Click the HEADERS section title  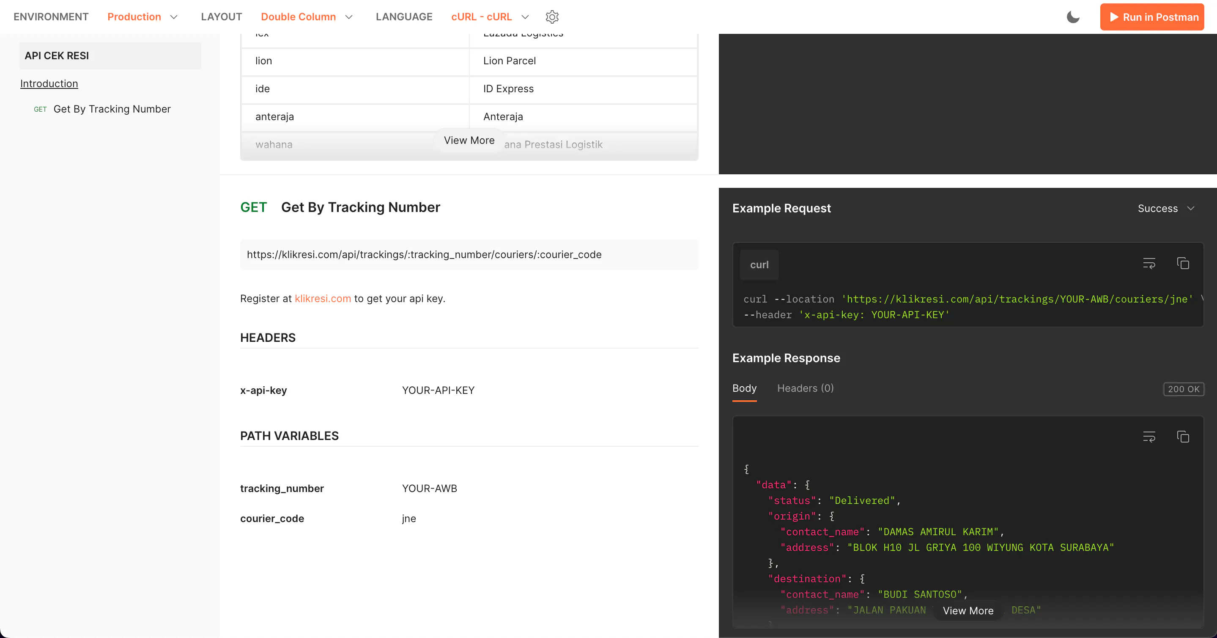pyautogui.click(x=267, y=338)
